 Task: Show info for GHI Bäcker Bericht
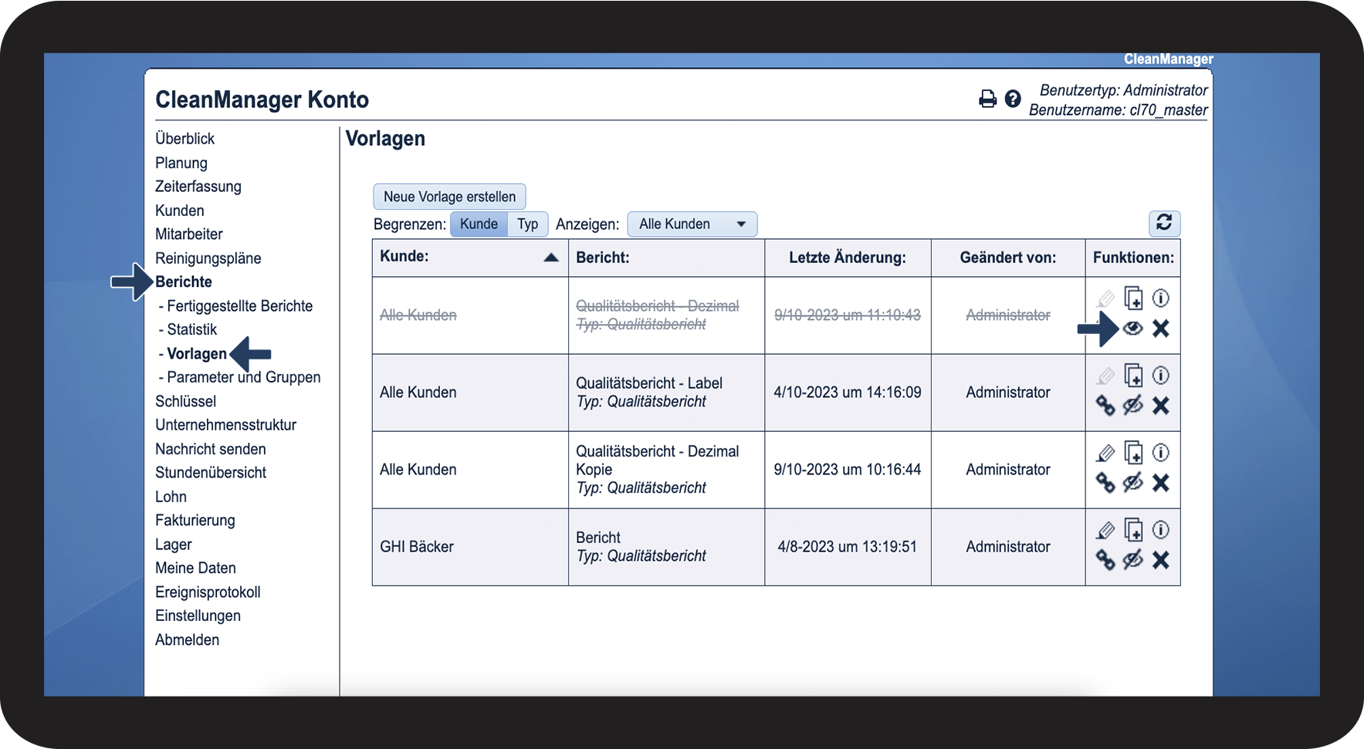[x=1160, y=530]
